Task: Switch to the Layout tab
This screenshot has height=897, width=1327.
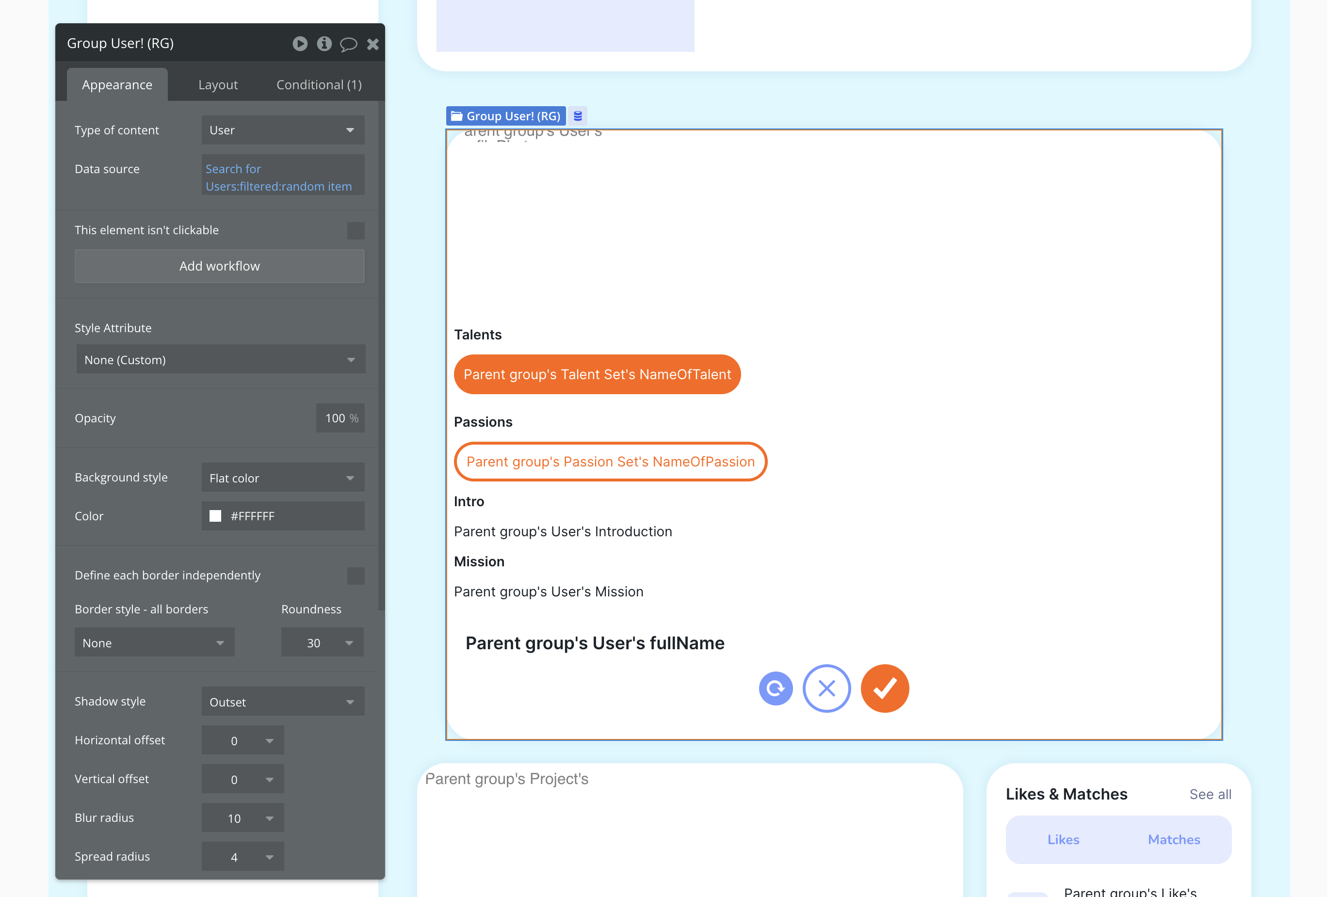Action: [218, 84]
